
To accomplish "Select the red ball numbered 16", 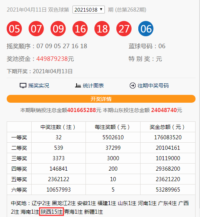I will click(x=80, y=29).
